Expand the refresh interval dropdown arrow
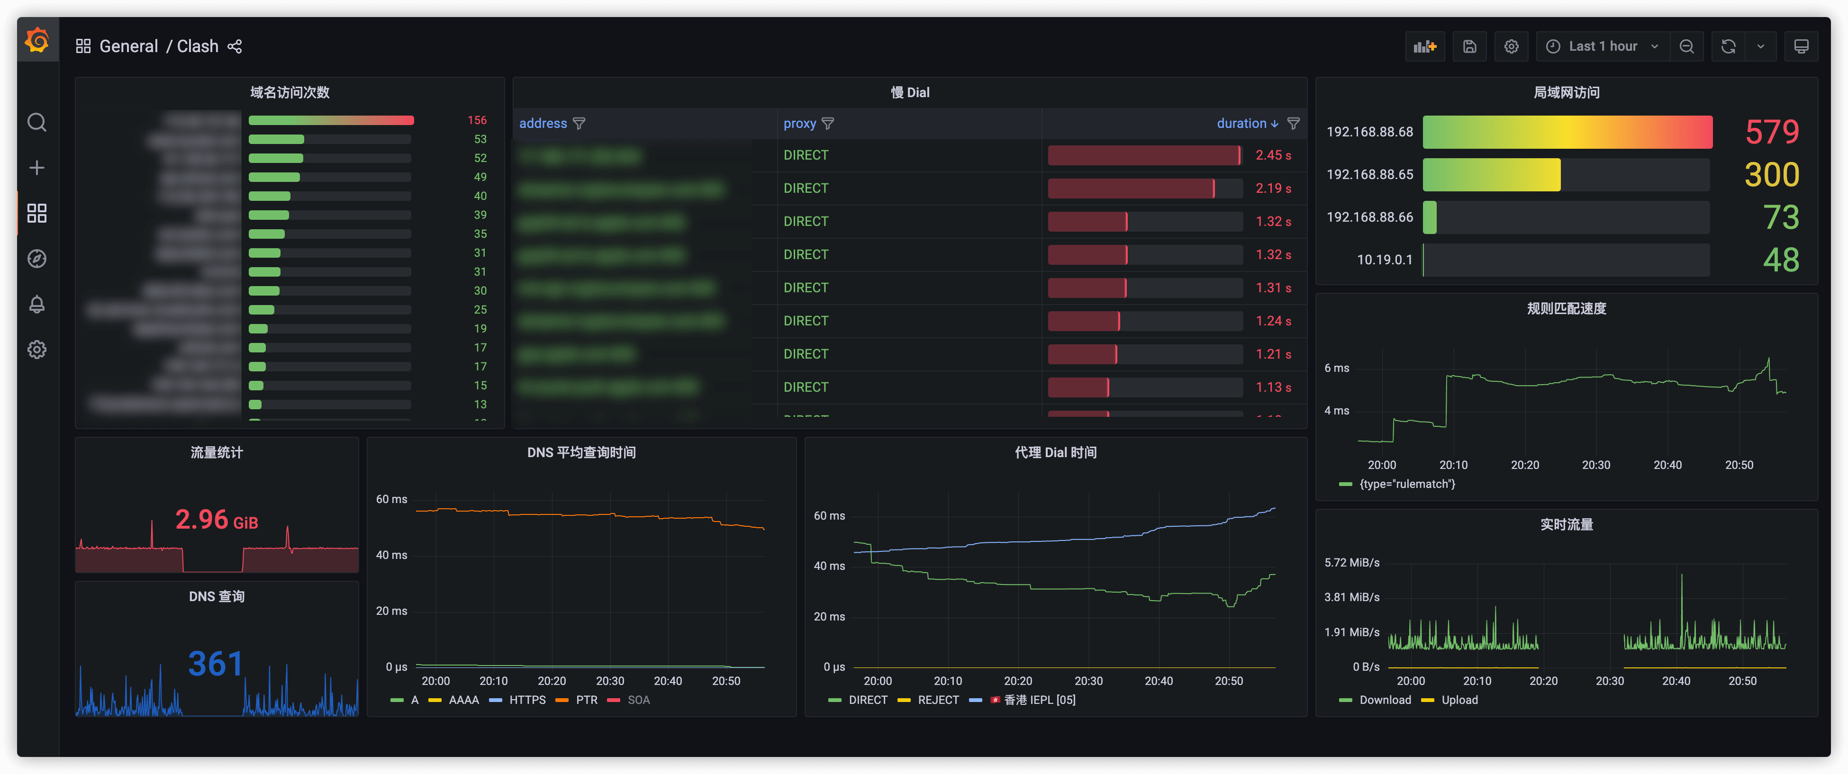The height and width of the screenshot is (774, 1848). click(x=1760, y=46)
